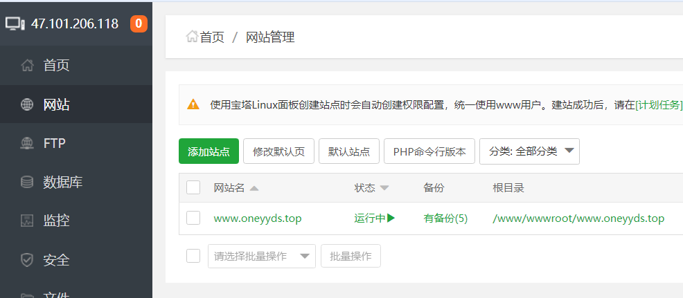Open the 请选择批量操作 dropdown
The height and width of the screenshot is (298, 683).
(262, 256)
